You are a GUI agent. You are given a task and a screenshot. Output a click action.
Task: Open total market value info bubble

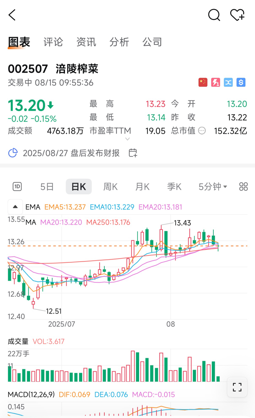(202, 131)
